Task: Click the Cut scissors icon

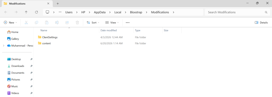Action: [26, 23]
